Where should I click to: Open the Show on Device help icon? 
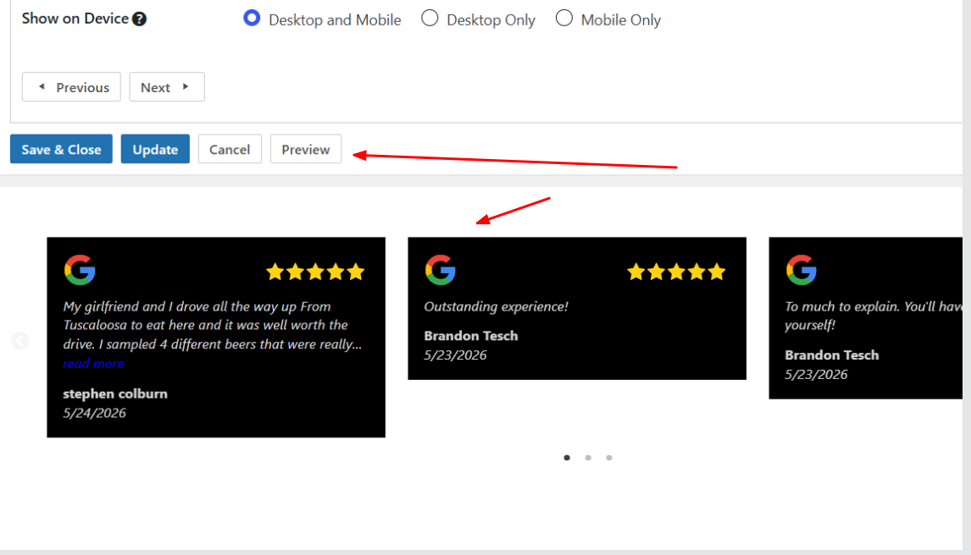pos(139,19)
